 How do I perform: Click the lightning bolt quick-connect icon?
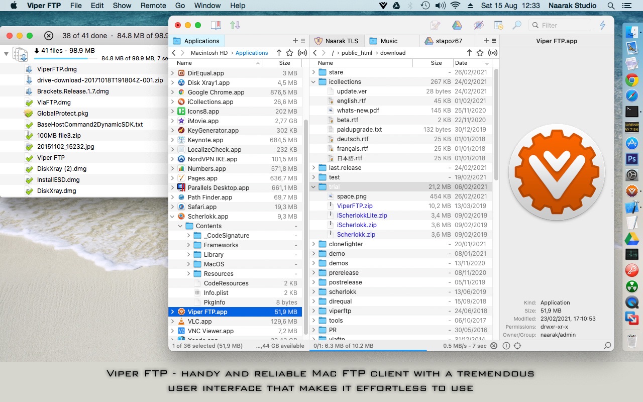pos(602,25)
